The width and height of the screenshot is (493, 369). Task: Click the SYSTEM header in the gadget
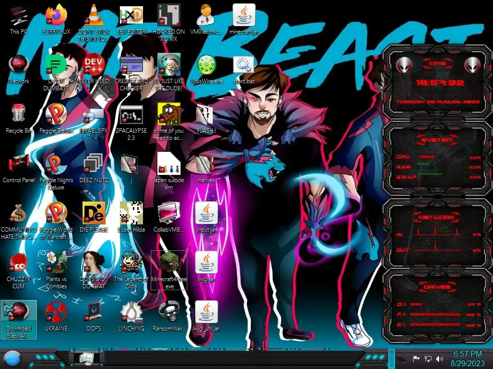coord(437,140)
